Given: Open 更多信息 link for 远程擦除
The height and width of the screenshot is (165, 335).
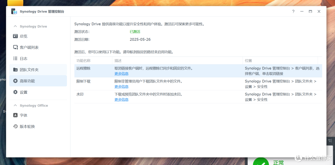Looking at the screenshot, I should coord(121,74).
